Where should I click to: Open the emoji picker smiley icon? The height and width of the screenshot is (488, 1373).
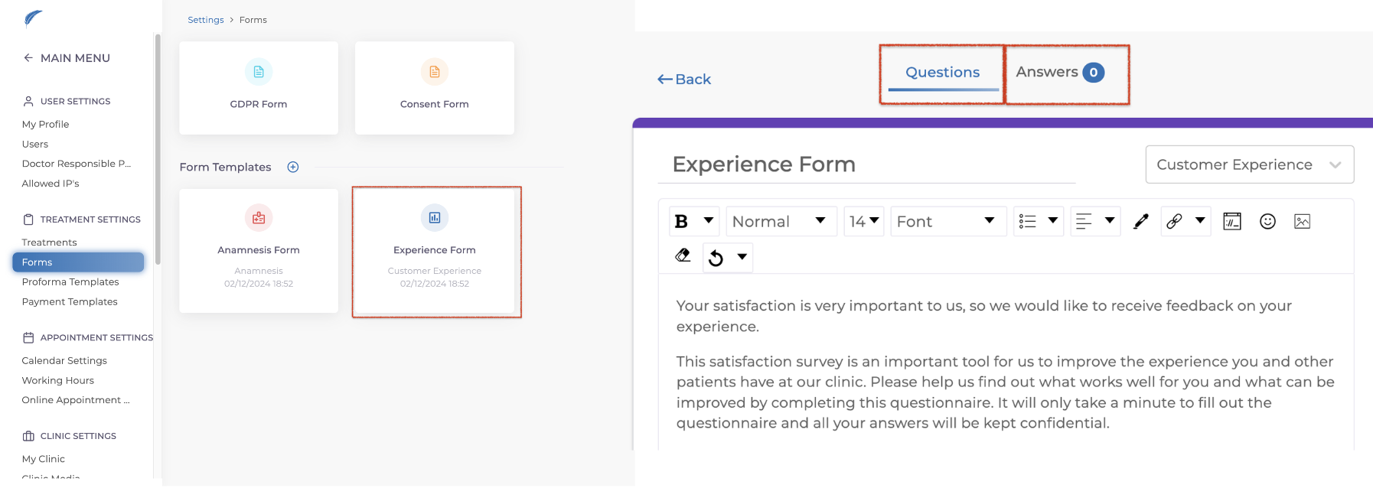[1267, 222]
